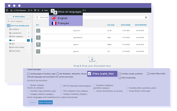
Task: Click the drag and drop upload icon
Action: tap(92, 59)
